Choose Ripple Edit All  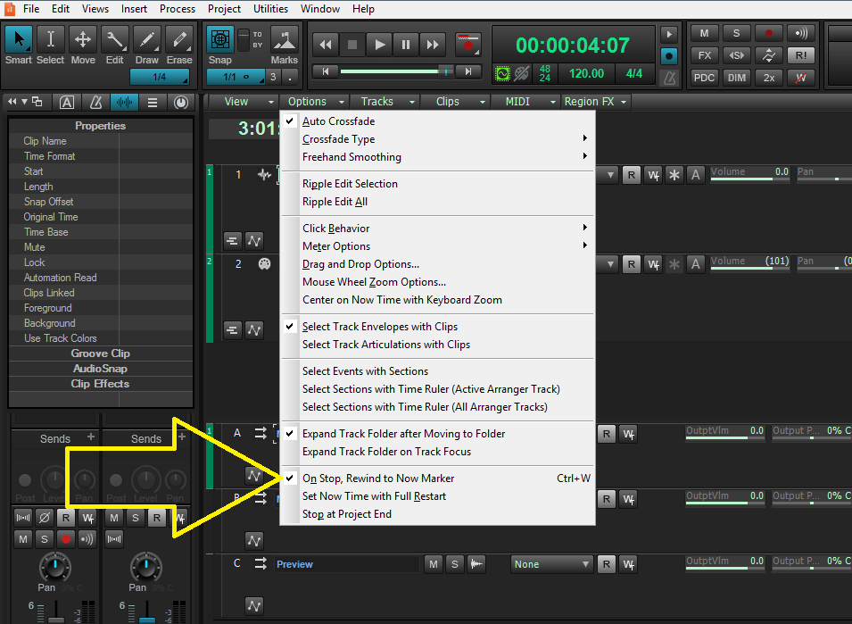437,202
